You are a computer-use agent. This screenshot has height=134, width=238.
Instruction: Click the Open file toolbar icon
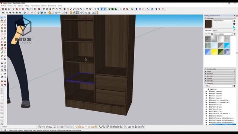(6, 9)
